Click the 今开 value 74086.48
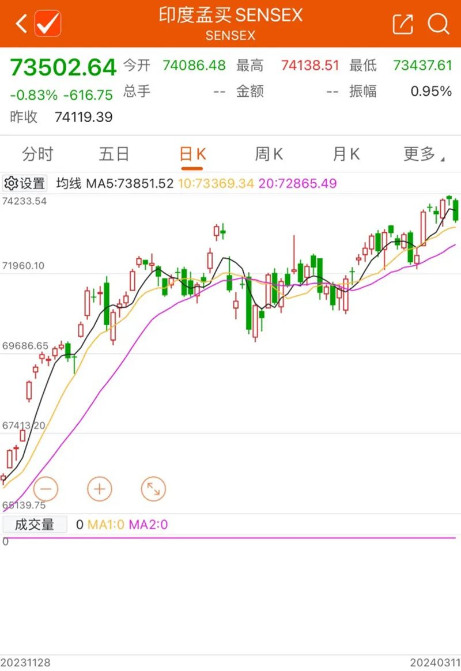 tap(194, 66)
